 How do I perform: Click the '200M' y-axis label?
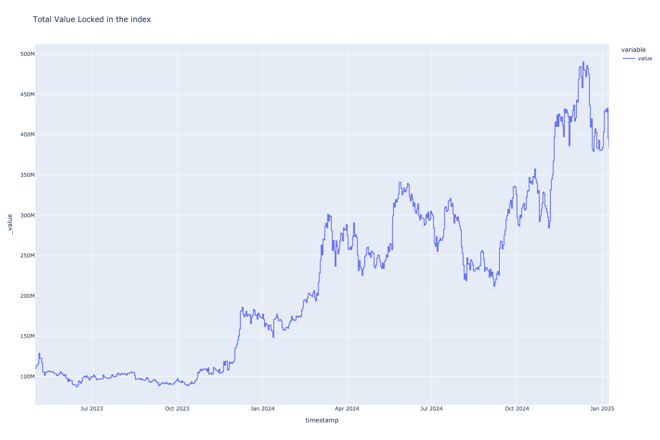tap(26, 296)
